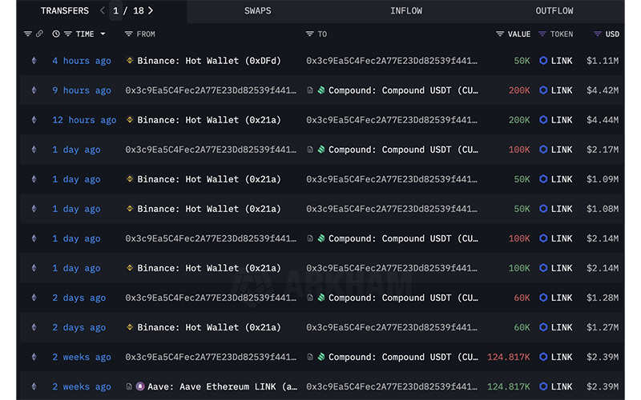Click Binance logo in $1.08M row

click(130, 209)
